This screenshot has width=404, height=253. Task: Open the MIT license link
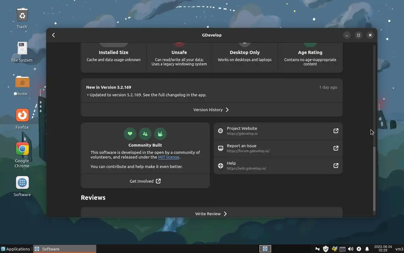click(169, 157)
